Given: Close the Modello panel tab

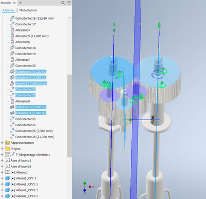Looking at the screenshot, I should click(x=14, y=3).
